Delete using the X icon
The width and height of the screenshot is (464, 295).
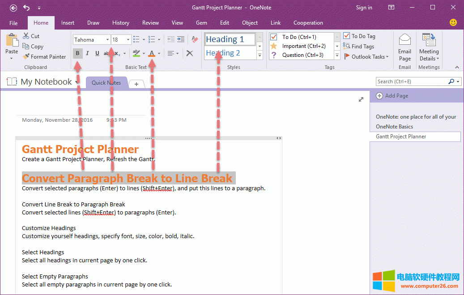tap(190, 53)
